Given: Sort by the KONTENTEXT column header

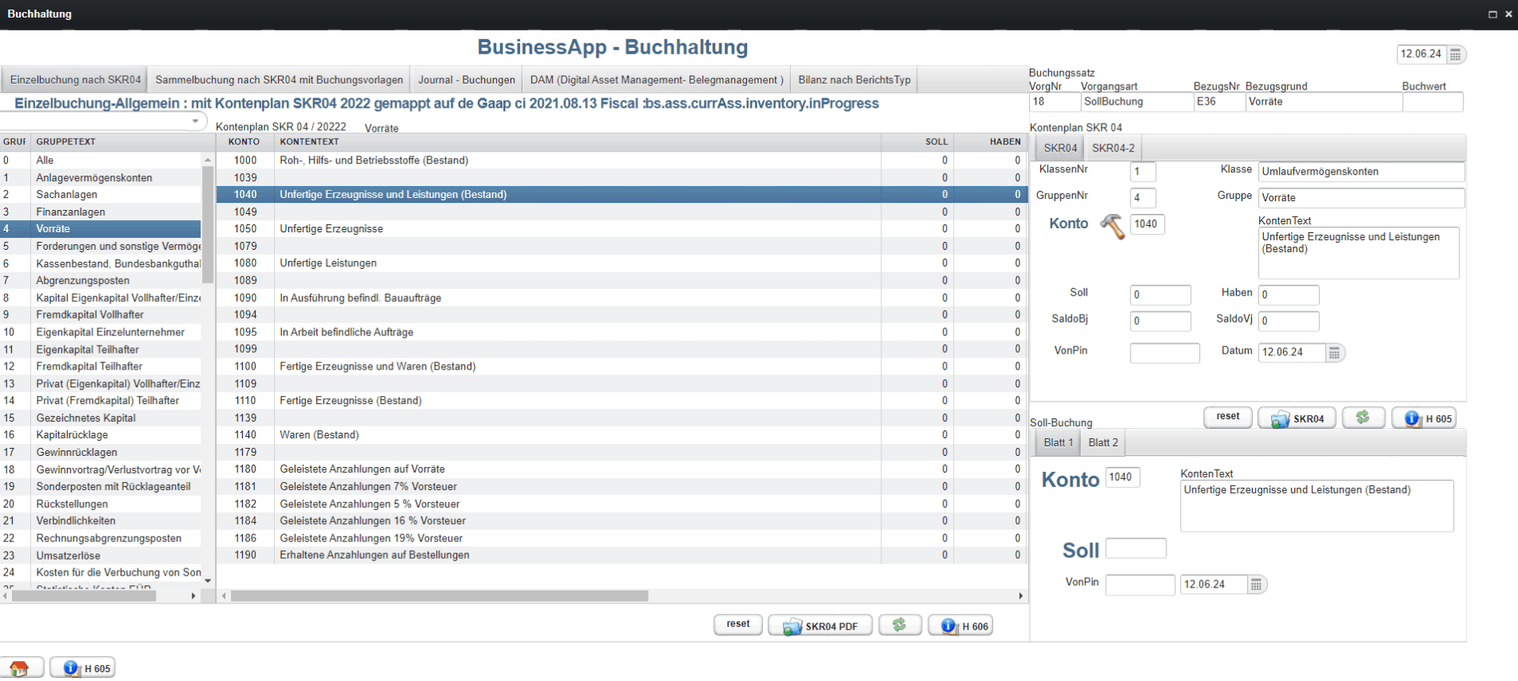Looking at the screenshot, I should (578, 142).
